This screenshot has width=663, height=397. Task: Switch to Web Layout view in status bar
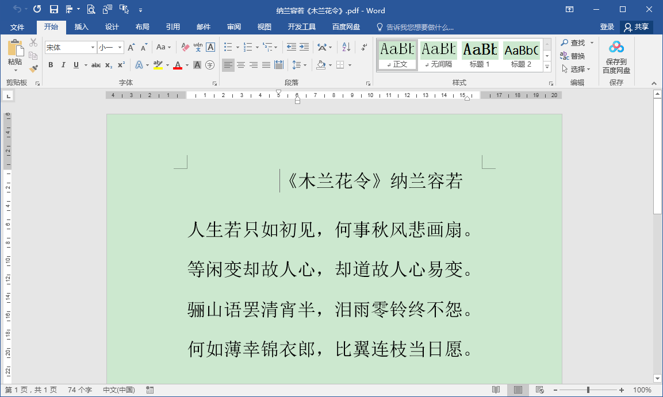pos(539,390)
